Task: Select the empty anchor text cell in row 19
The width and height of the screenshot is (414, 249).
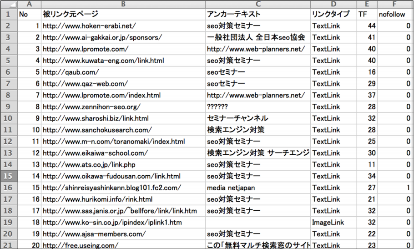Action: pyautogui.click(x=258, y=222)
